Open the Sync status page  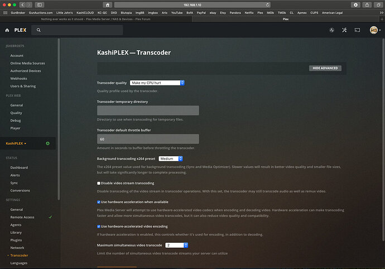(x=14, y=182)
